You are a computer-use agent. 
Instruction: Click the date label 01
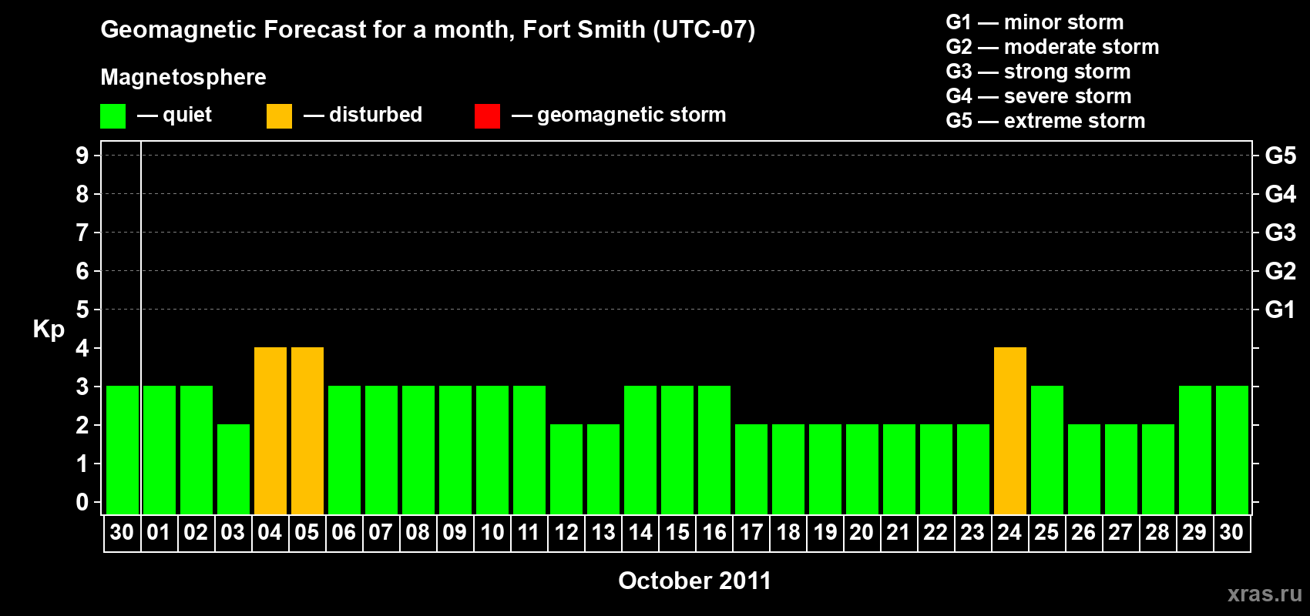coord(159,532)
